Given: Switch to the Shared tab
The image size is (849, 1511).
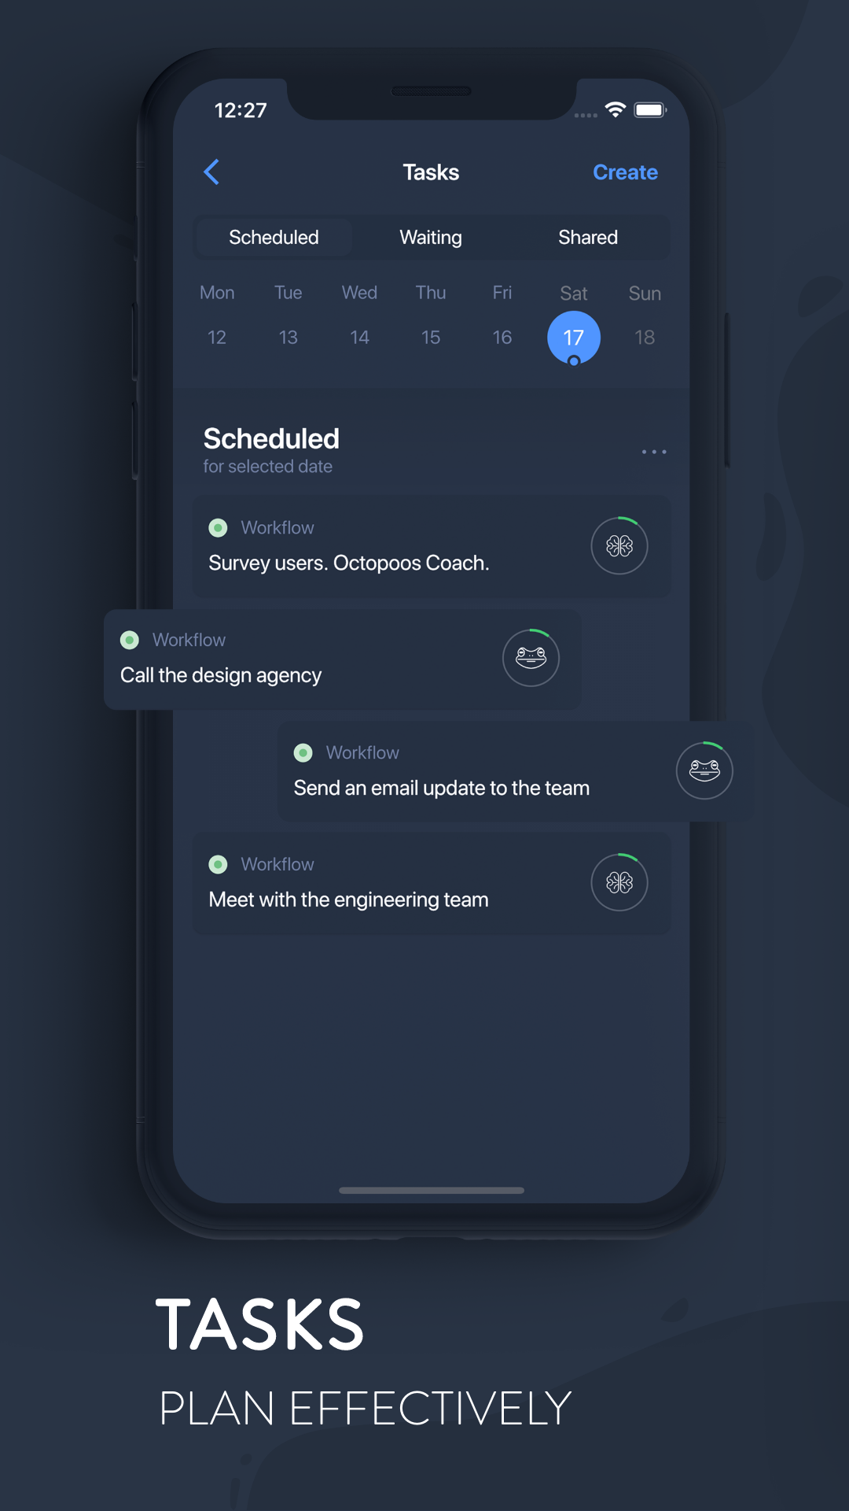Looking at the screenshot, I should pos(588,238).
